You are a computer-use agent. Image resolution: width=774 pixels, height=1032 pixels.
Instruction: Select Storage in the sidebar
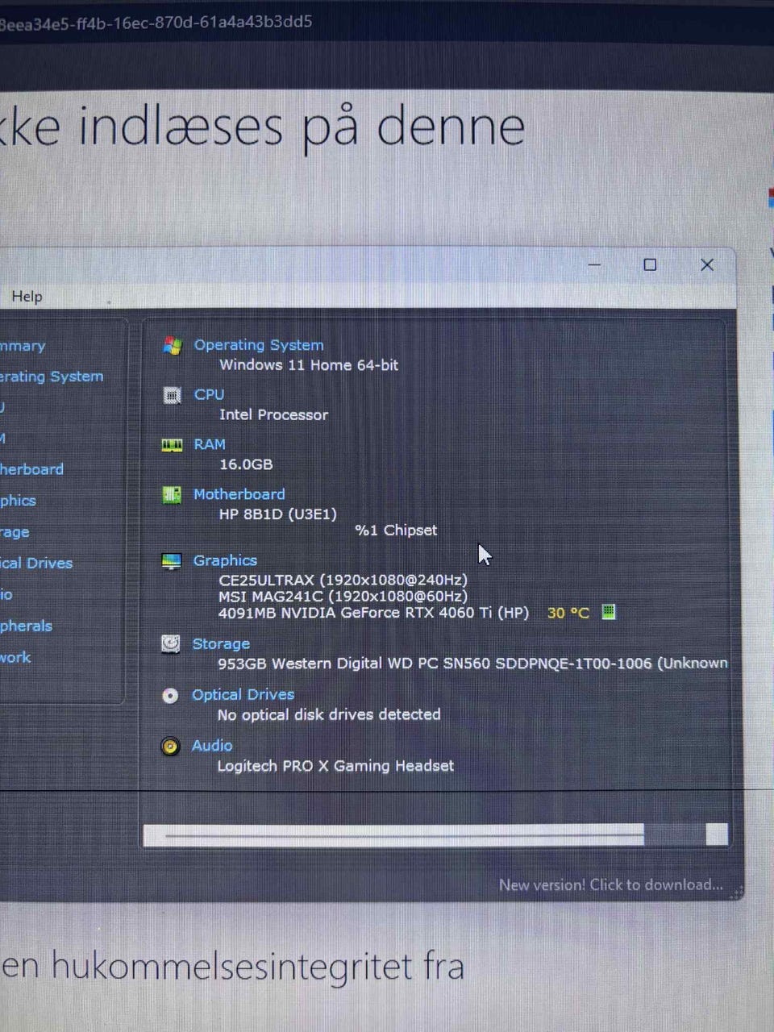(x=15, y=532)
